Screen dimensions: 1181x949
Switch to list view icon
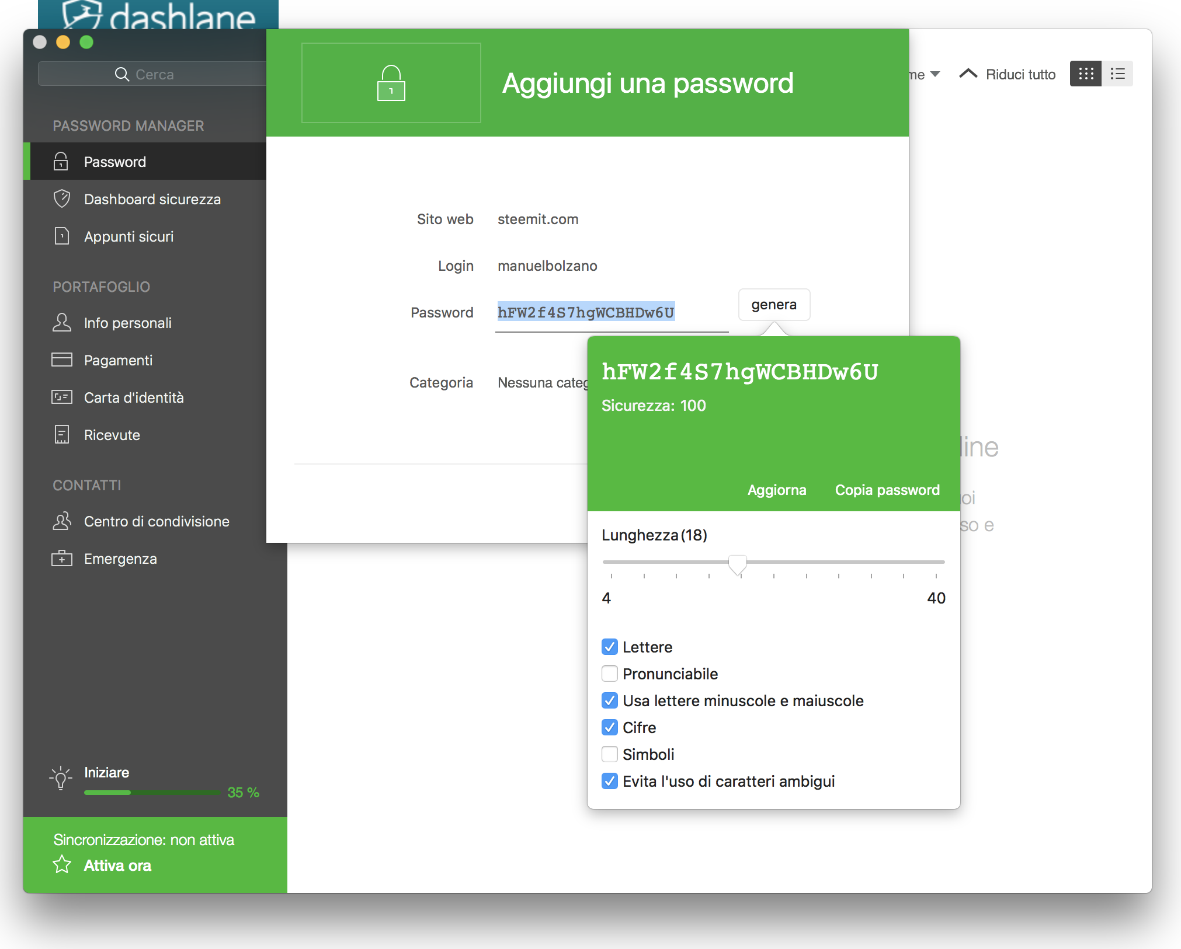click(x=1117, y=74)
